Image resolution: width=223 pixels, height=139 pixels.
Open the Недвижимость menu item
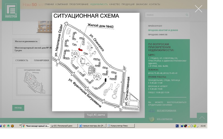point(99,4)
